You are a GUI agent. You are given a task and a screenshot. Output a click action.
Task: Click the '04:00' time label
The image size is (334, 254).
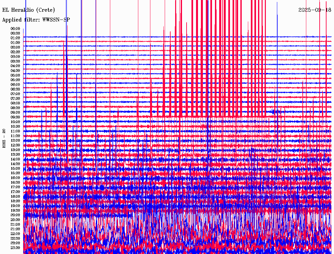coord(15,66)
